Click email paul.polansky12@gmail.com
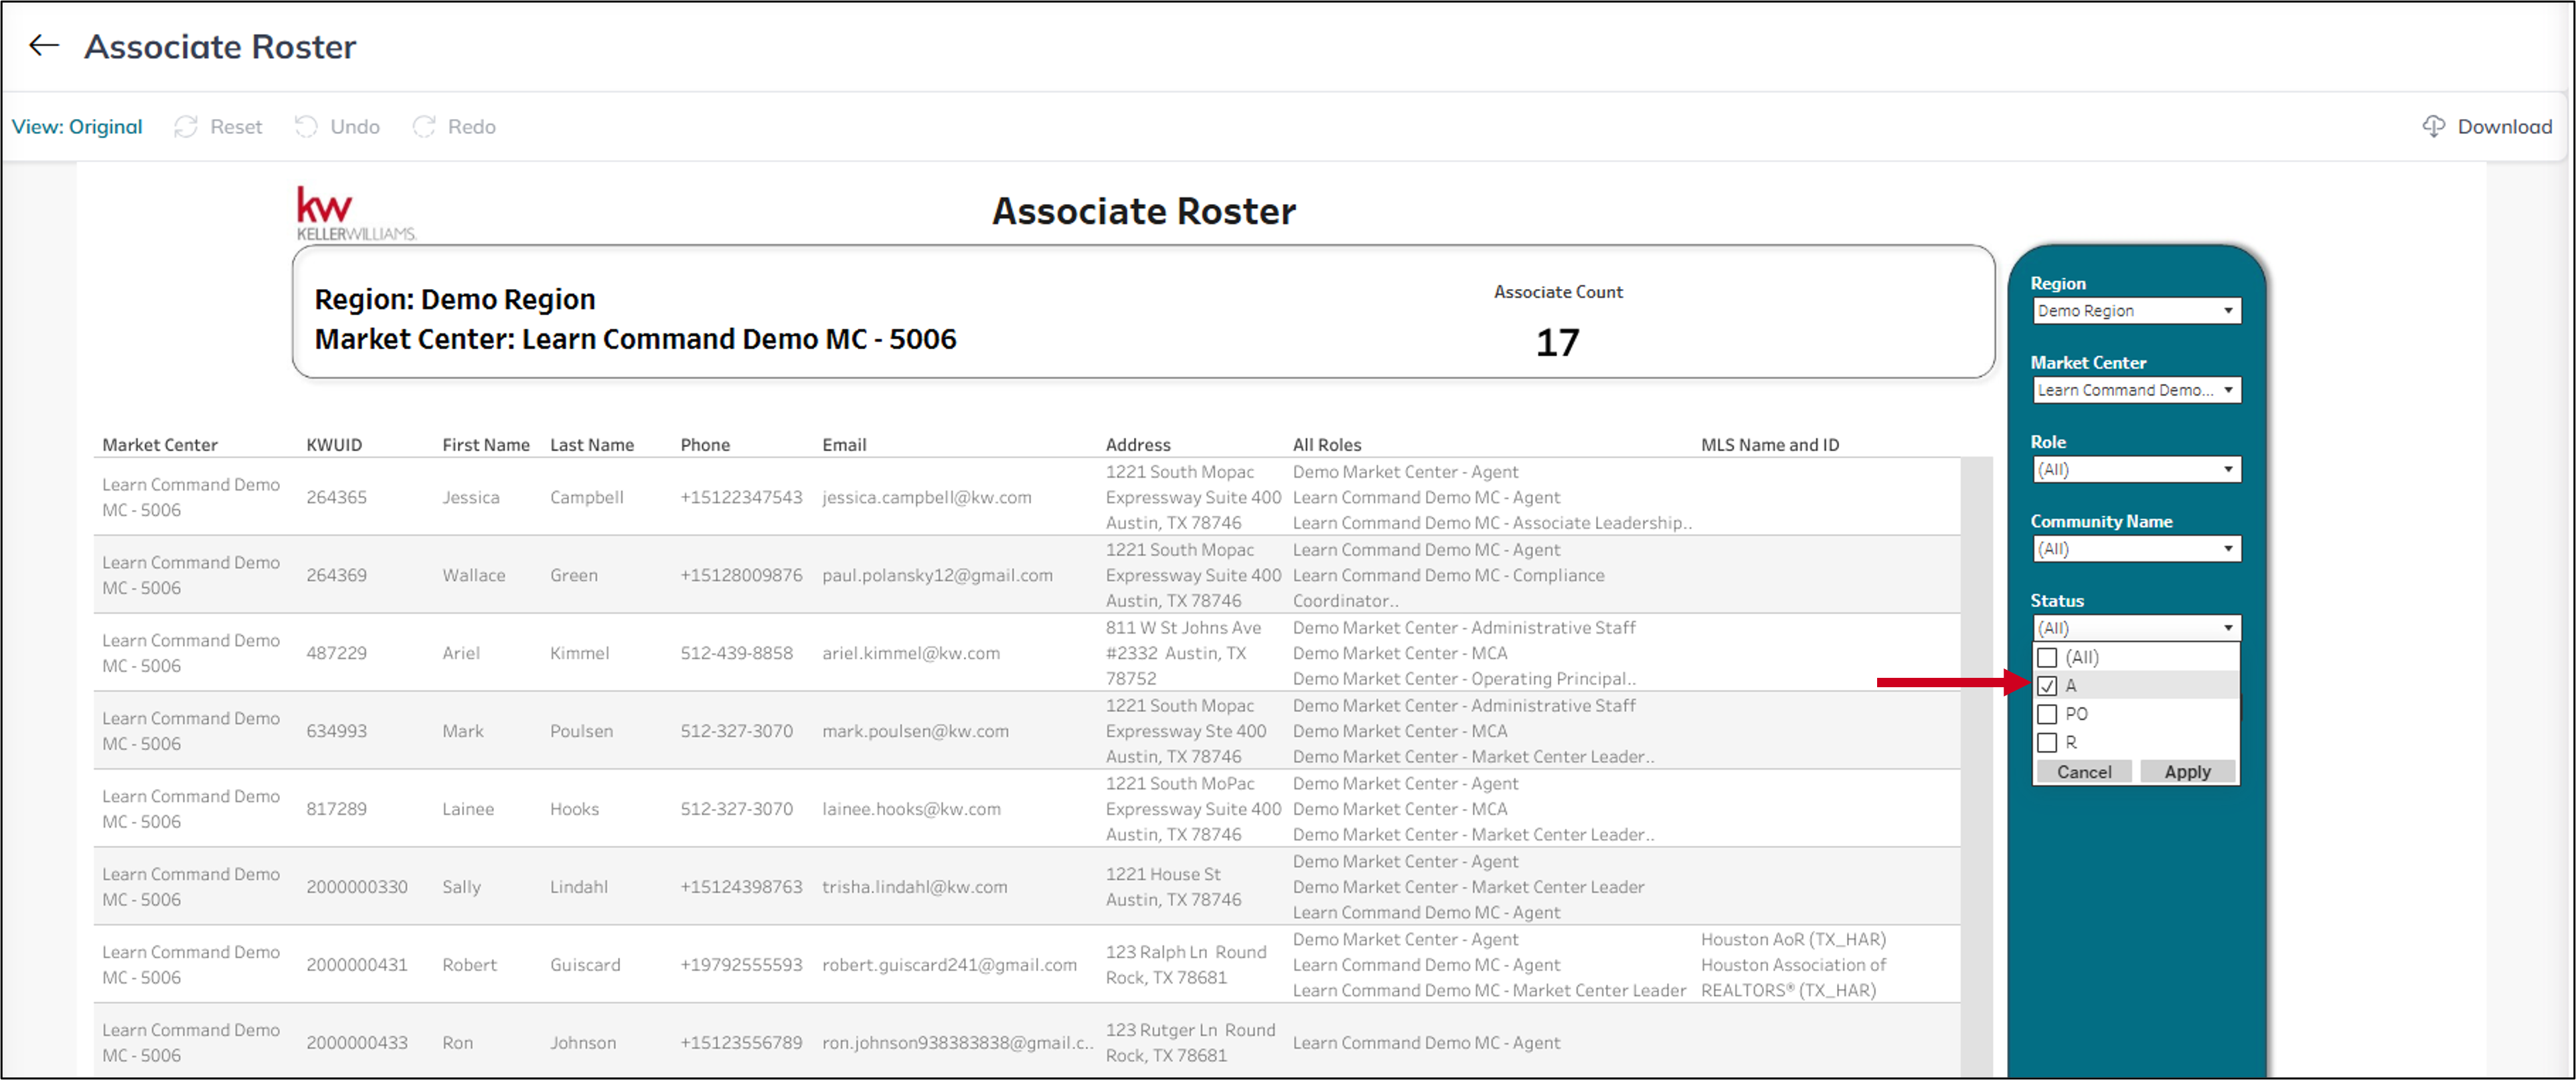Screen dimensions: 2576x1080 pos(937,575)
